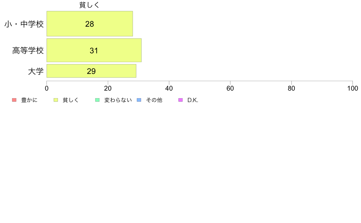Screen dimensions: 361x223
Task: Click the yellow 貧しく legend swatch
Action: (56, 100)
